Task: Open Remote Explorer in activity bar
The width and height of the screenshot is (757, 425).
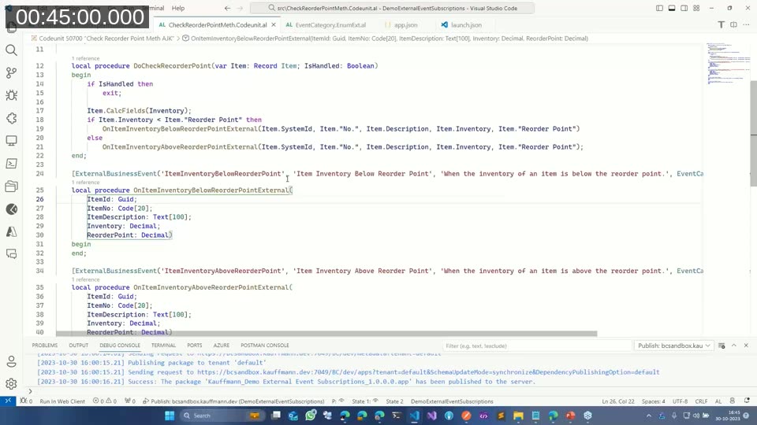Action: point(11,141)
